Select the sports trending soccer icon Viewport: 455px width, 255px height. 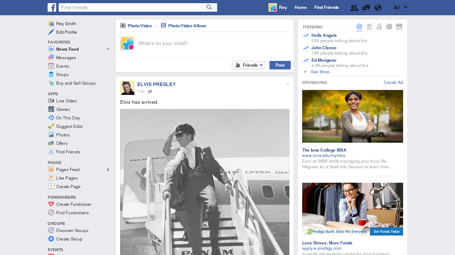tap(389, 27)
